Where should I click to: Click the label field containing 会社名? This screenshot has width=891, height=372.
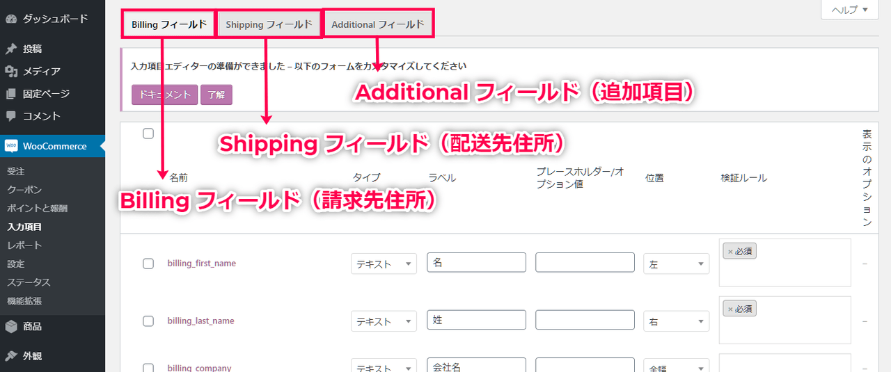point(476,365)
